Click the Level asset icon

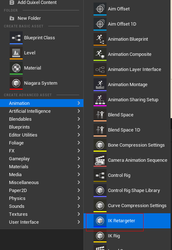(x=16, y=53)
